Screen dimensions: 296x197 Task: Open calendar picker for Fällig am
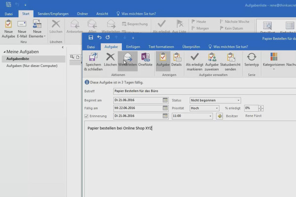pyautogui.click(x=165, y=108)
